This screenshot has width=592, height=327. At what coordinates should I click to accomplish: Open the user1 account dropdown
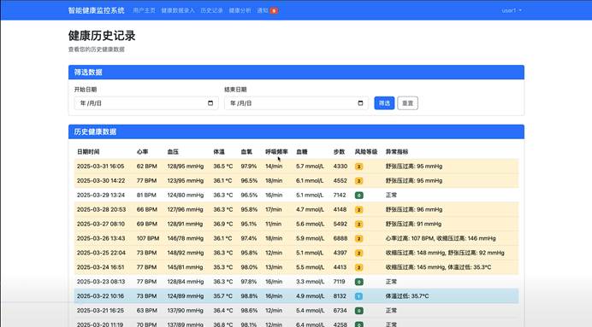click(512, 10)
